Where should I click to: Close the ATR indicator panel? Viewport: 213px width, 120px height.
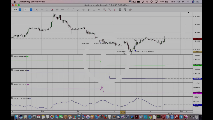[x=12, y=98]
